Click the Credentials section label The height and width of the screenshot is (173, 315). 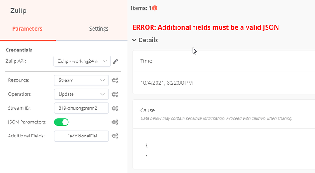pos(19,50)
